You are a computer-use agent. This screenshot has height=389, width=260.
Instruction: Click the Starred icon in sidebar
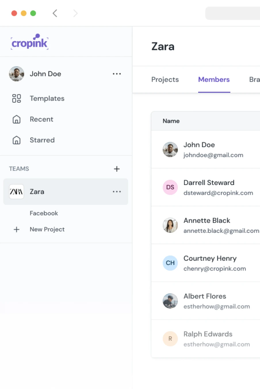click(16, 140)
